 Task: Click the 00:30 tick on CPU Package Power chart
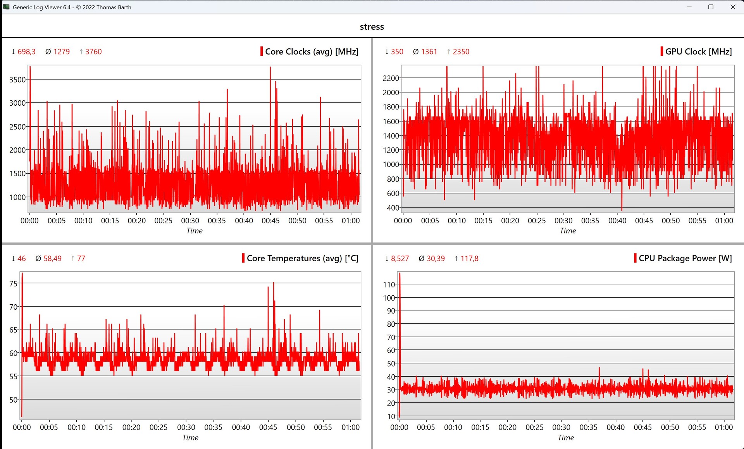coord(561,427)
